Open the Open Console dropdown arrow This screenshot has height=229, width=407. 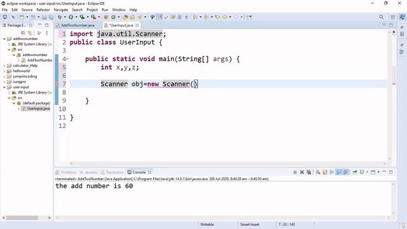click(x=378, y=172)
